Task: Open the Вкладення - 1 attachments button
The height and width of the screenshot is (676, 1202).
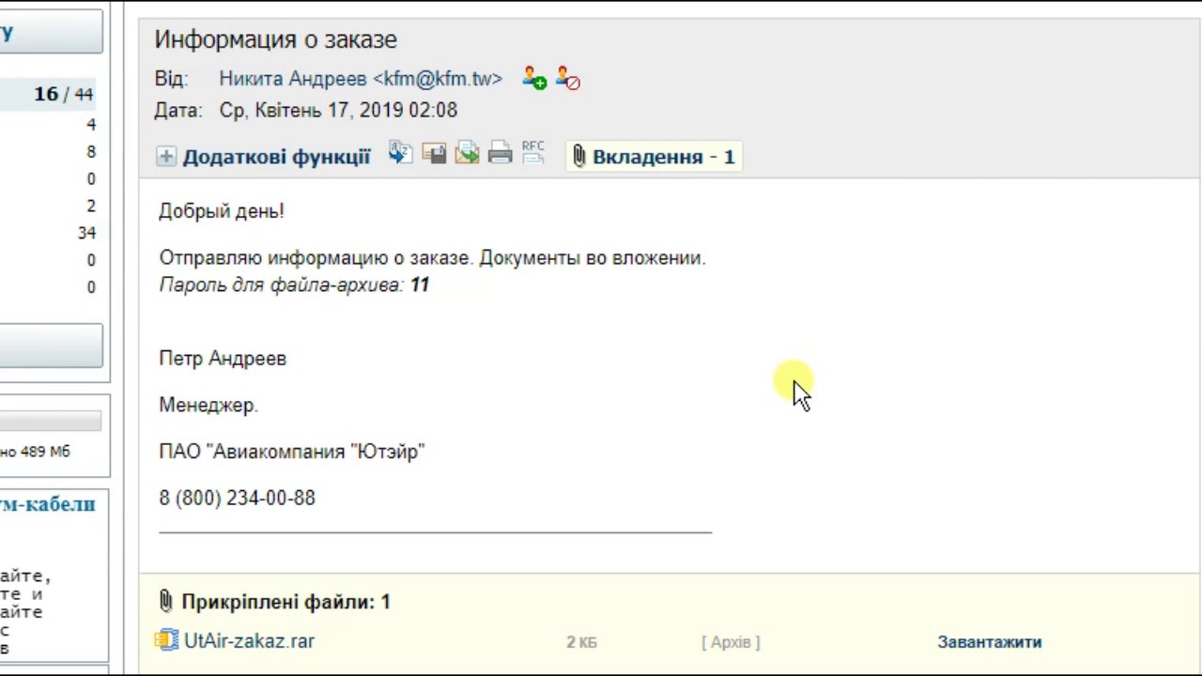Action: point(655,157)
